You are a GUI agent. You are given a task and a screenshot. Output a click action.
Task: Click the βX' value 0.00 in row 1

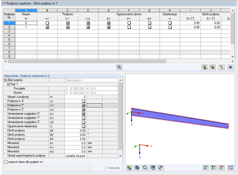[190, 23]
